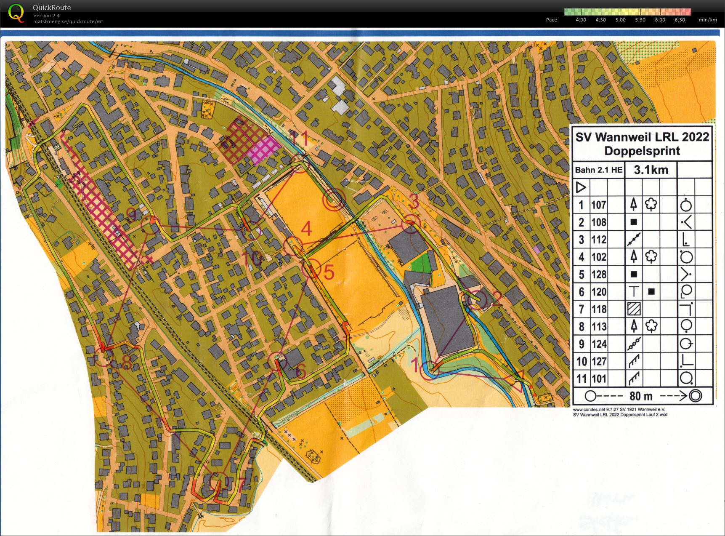The width and height of the screenshot is (725, 536).
Task: Click the pace color gradient legend bar
Action: 627,12
